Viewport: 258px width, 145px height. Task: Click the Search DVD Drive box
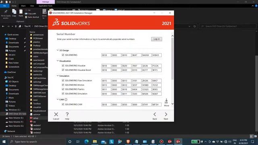pos(227,26)
